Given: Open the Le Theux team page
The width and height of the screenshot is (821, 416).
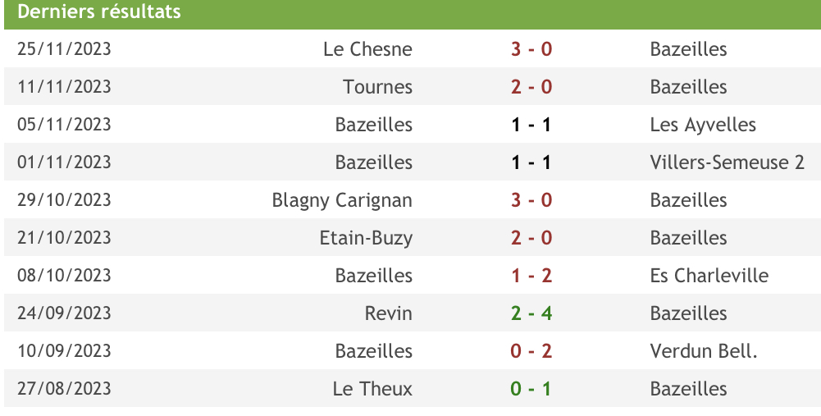Looking at the screenshot, I should click(x=372, y=389).
